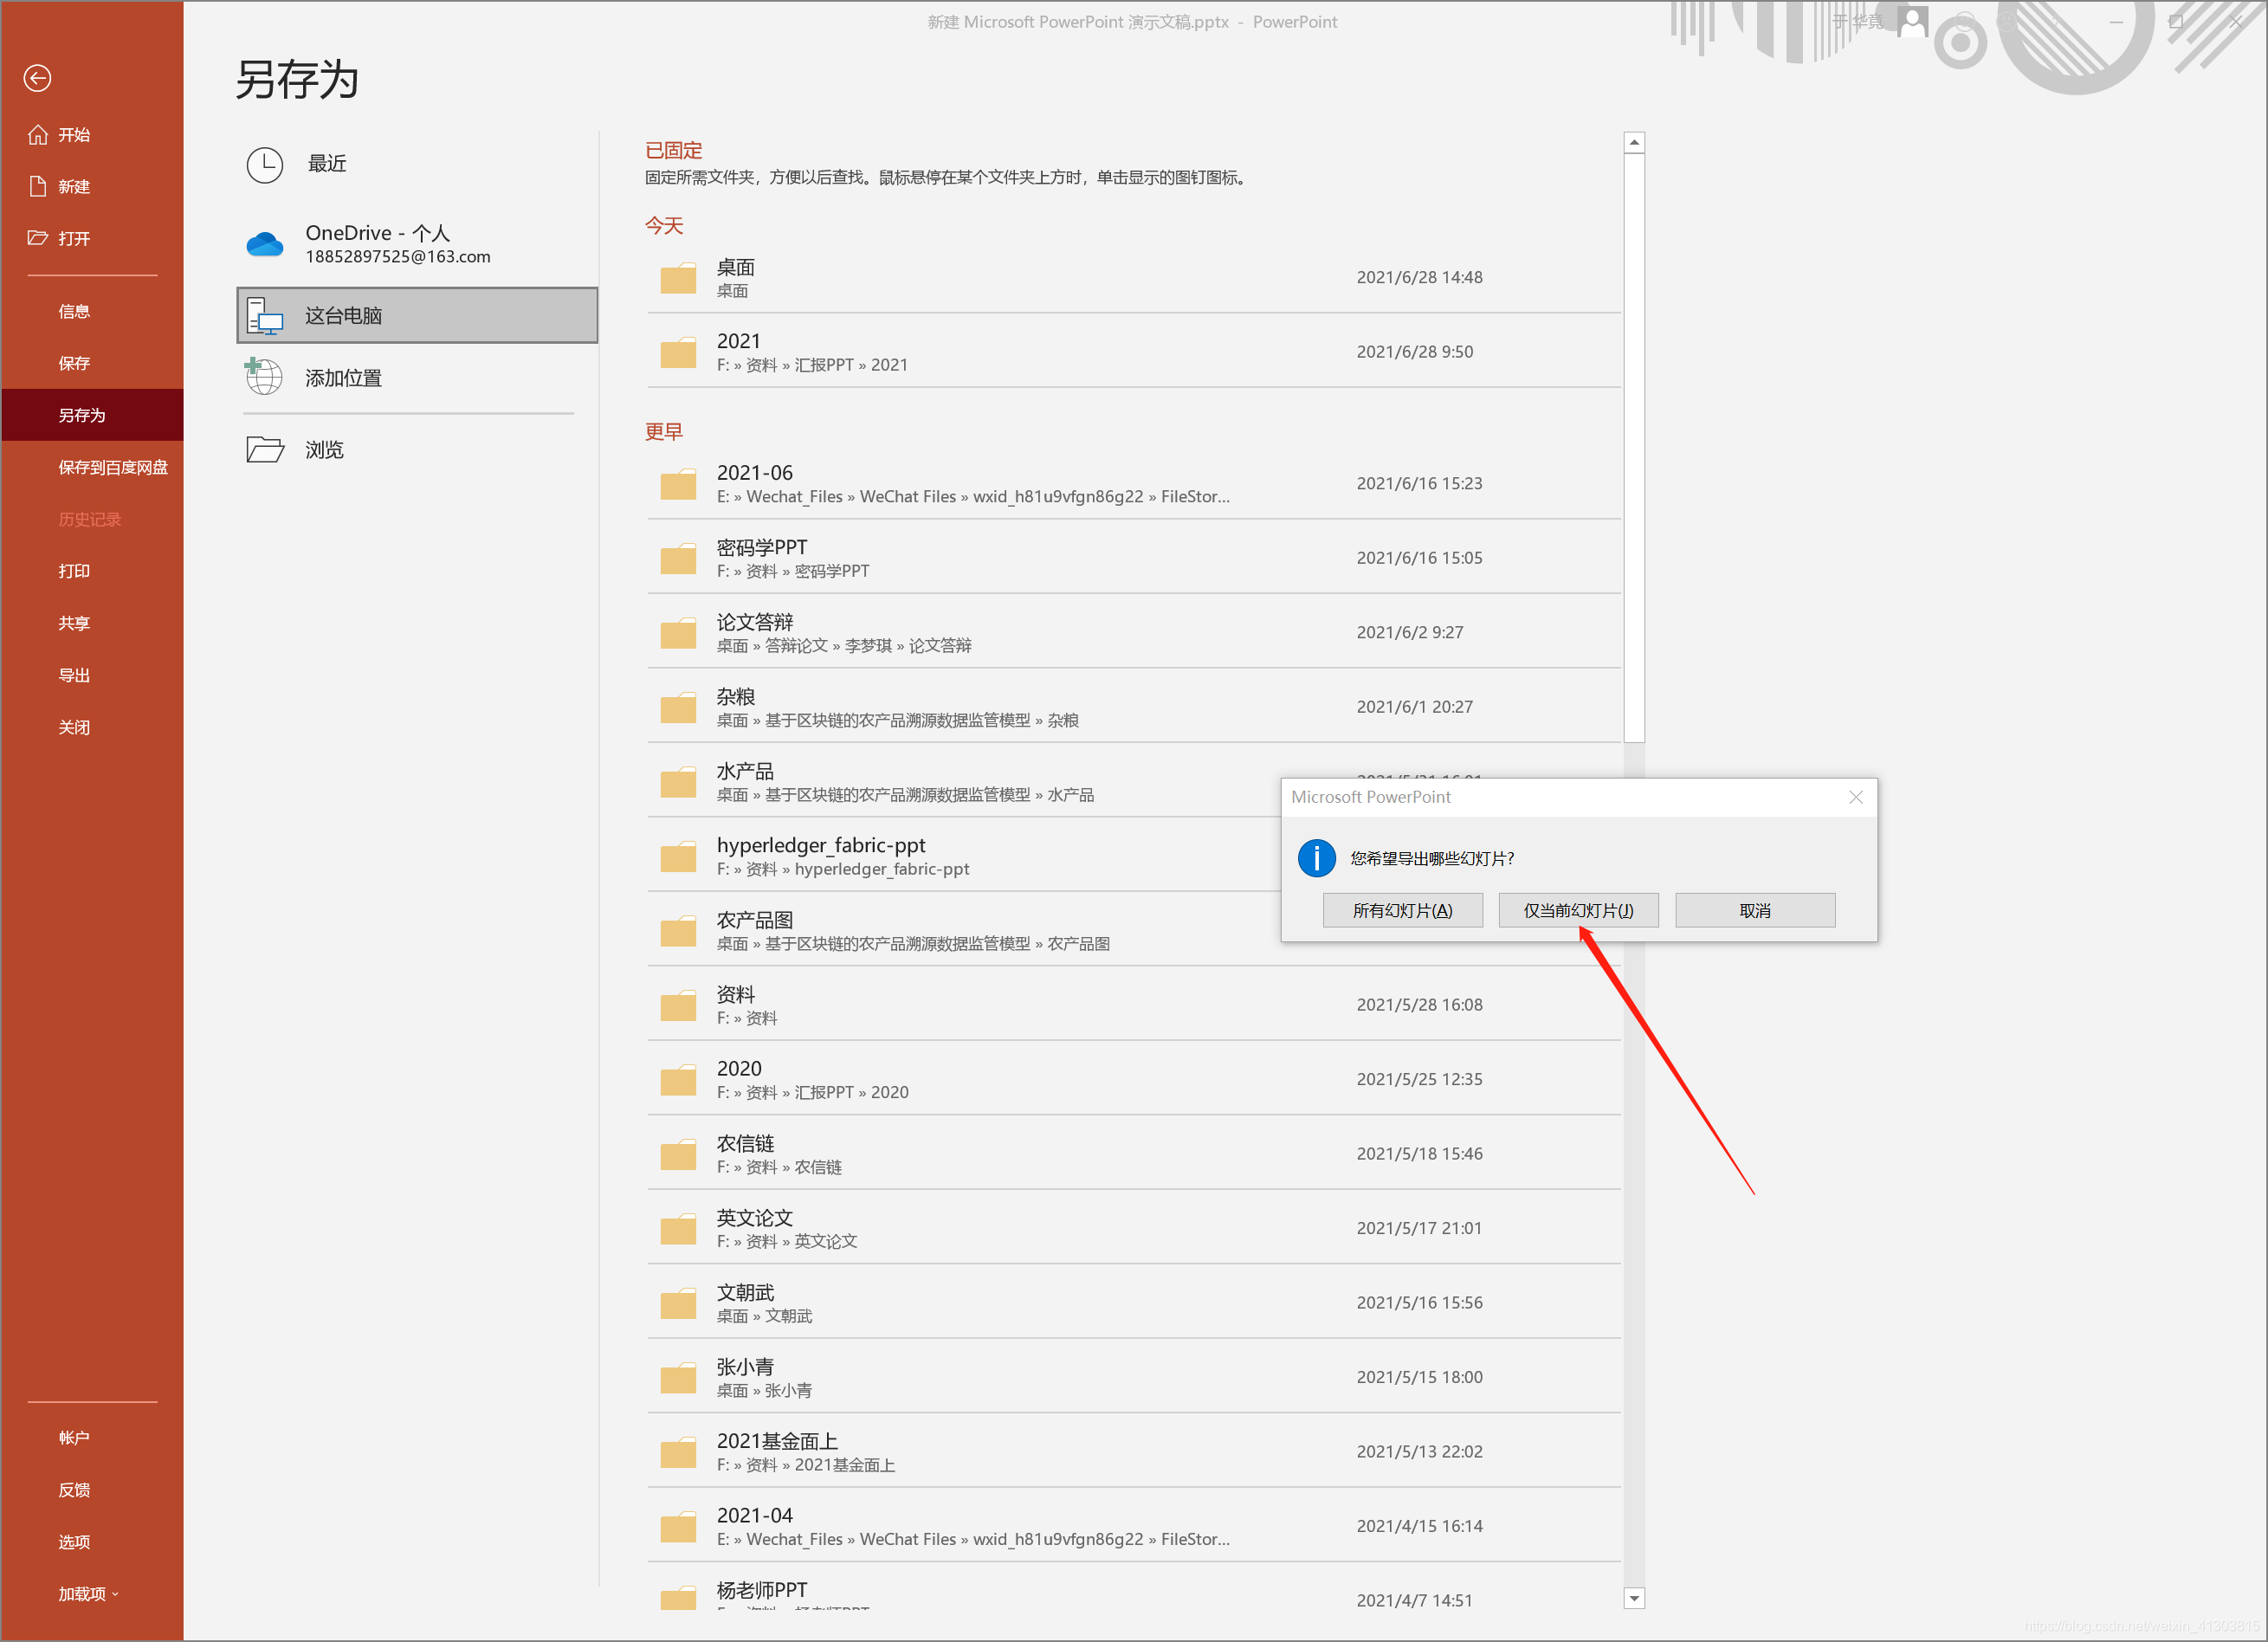This screenshot has height=1642, width=2268.
Task: Open the 反馈 page
Action: click(92, 1490)
